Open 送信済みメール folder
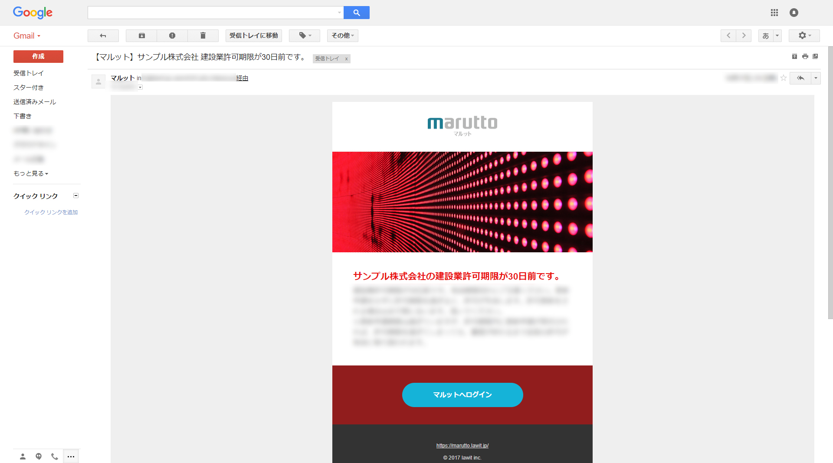 point(35,102)
